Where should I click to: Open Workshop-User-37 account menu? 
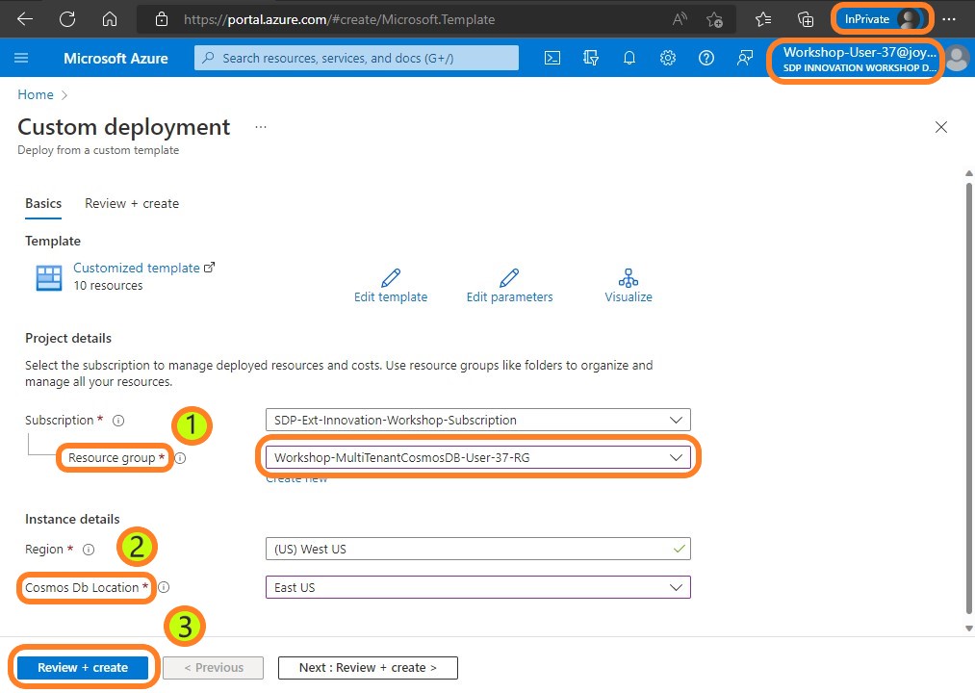click(859, 59)
